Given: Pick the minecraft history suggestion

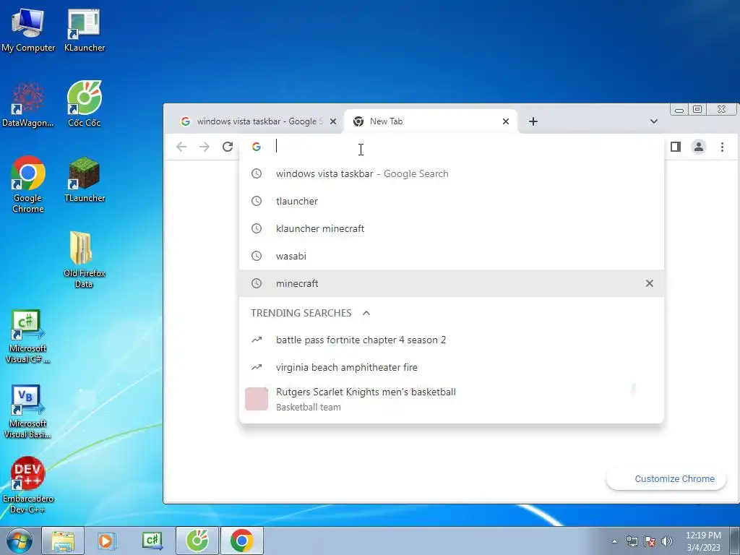Looking at the screenshot, I should point(452,283).
